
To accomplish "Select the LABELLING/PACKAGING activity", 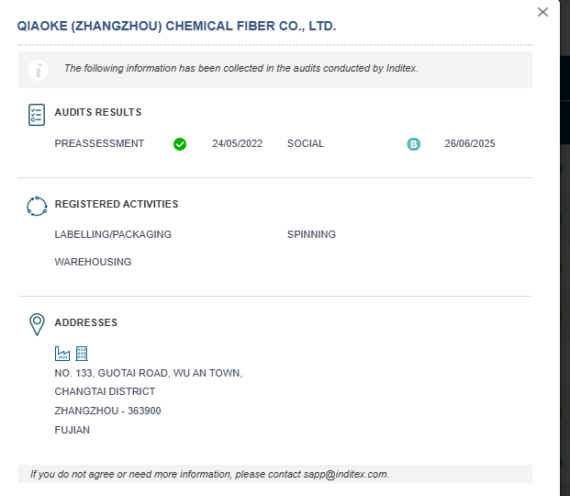I will 113,235.
